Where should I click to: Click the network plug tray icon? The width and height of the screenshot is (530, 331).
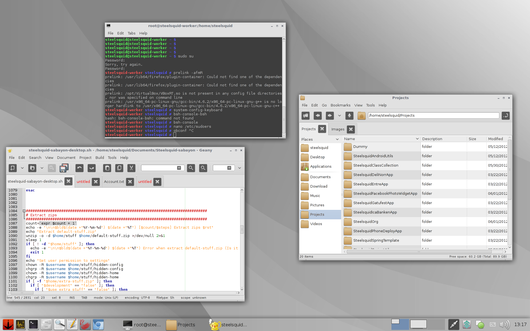[454, 325]
